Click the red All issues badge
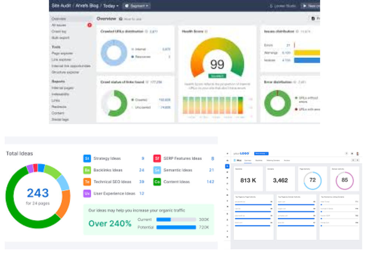 (x=89, y=25)
